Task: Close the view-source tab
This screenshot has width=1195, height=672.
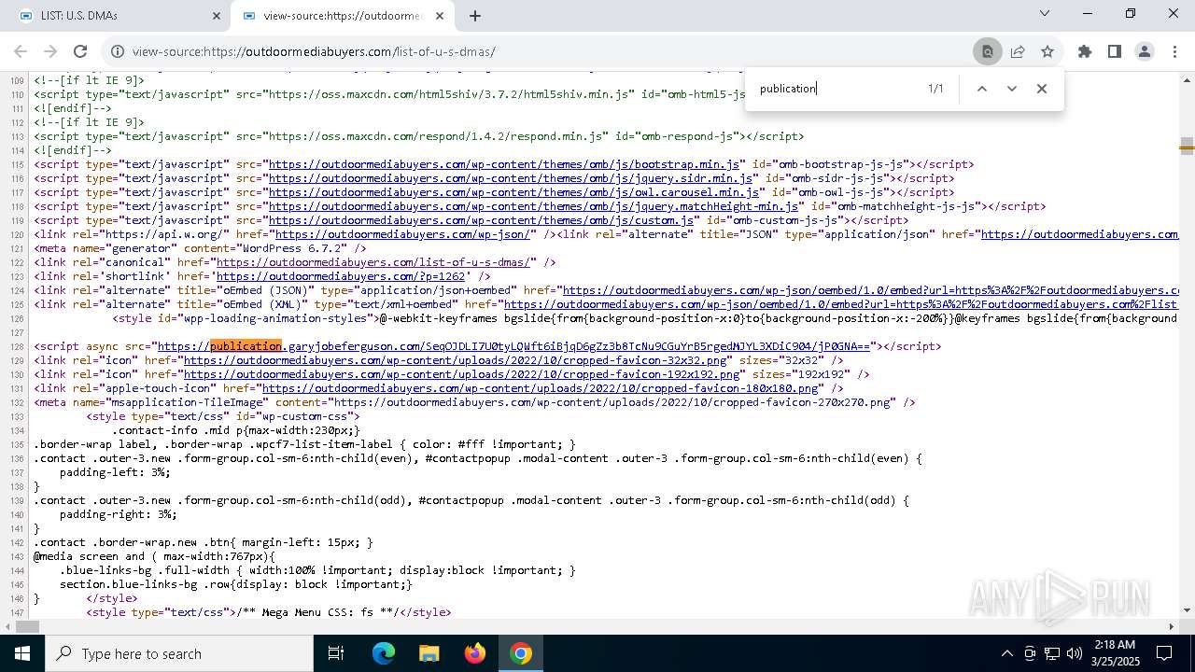Action: tap(440, 16)
